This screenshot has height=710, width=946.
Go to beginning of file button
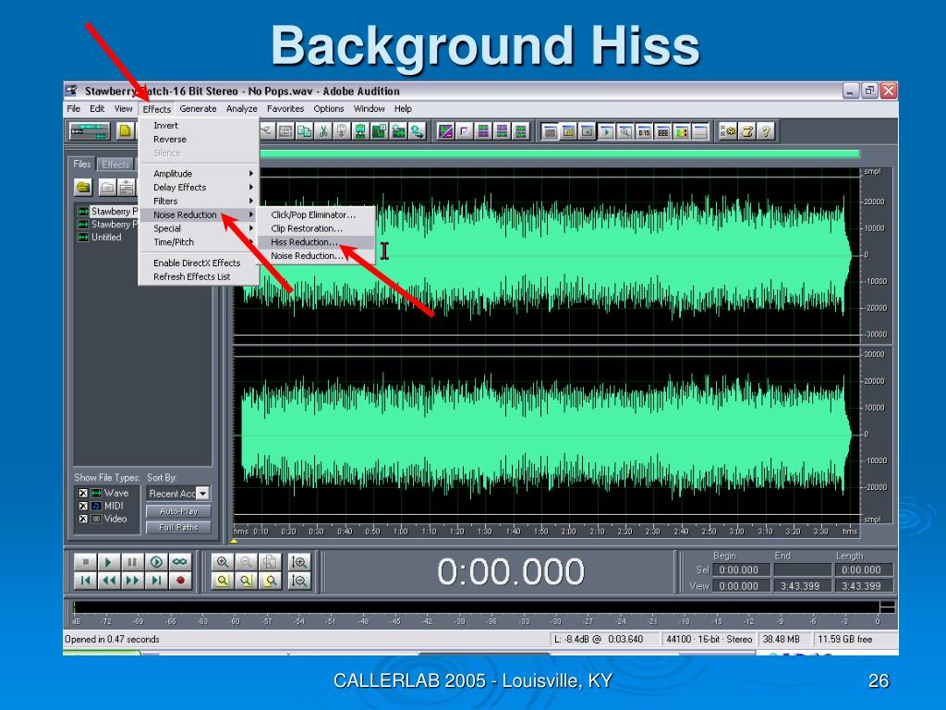coord(85,581)
